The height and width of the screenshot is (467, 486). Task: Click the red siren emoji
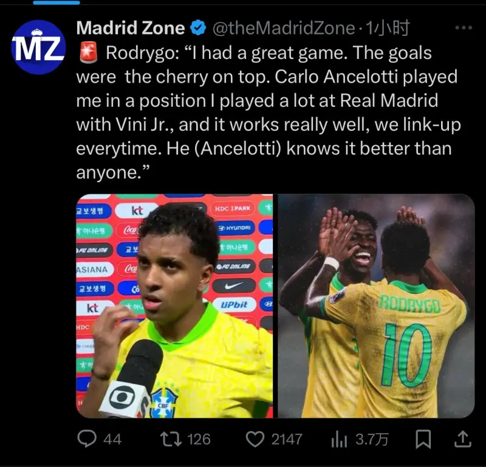click(x=89, y=53)
